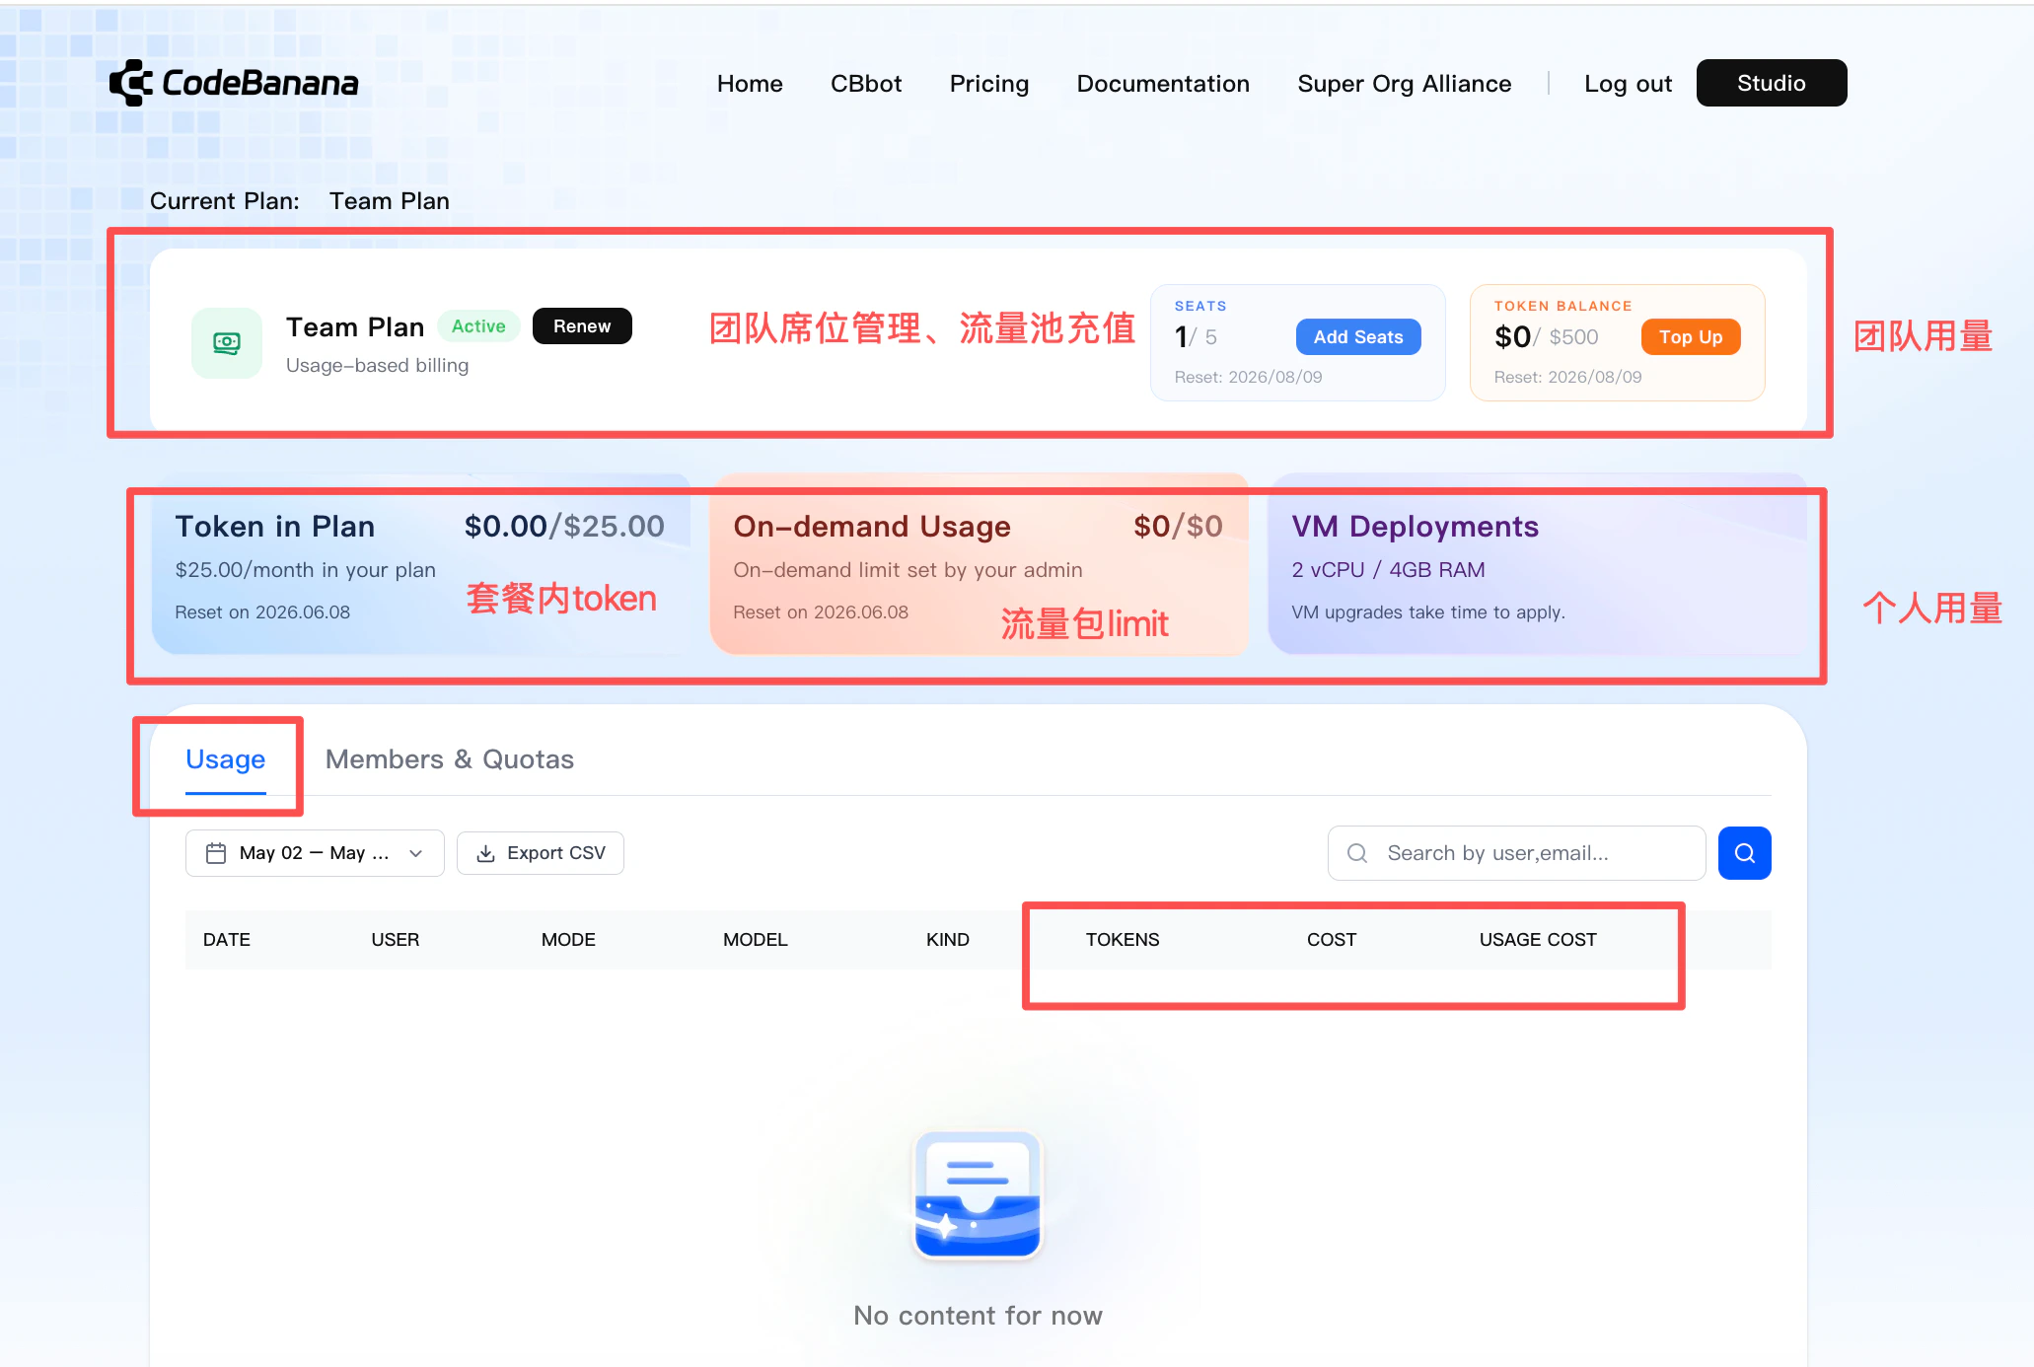The width and height of the screenshot is (2034, 1367).
Task: Open the May 02 date range dropdown
Action: tap(315, 853)
